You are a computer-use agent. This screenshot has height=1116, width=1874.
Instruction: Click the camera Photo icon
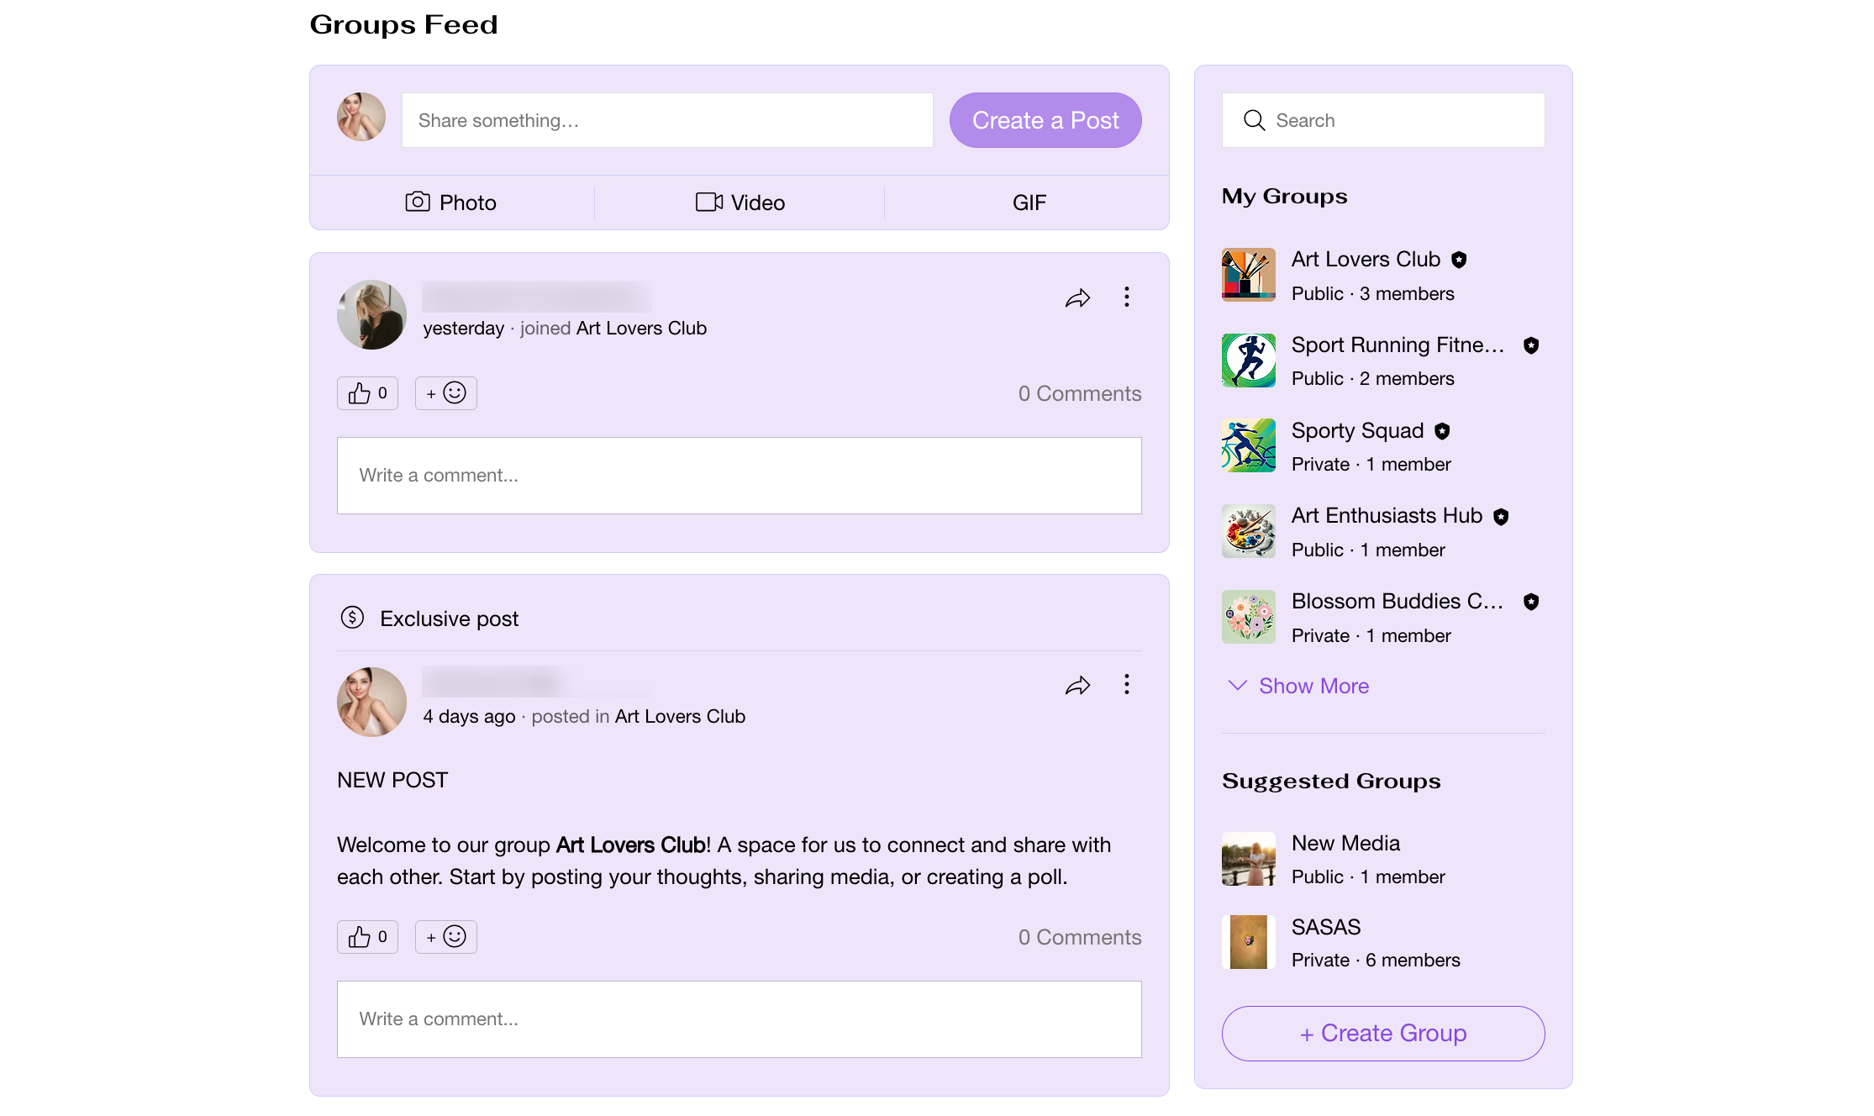(x=418, y=202)
